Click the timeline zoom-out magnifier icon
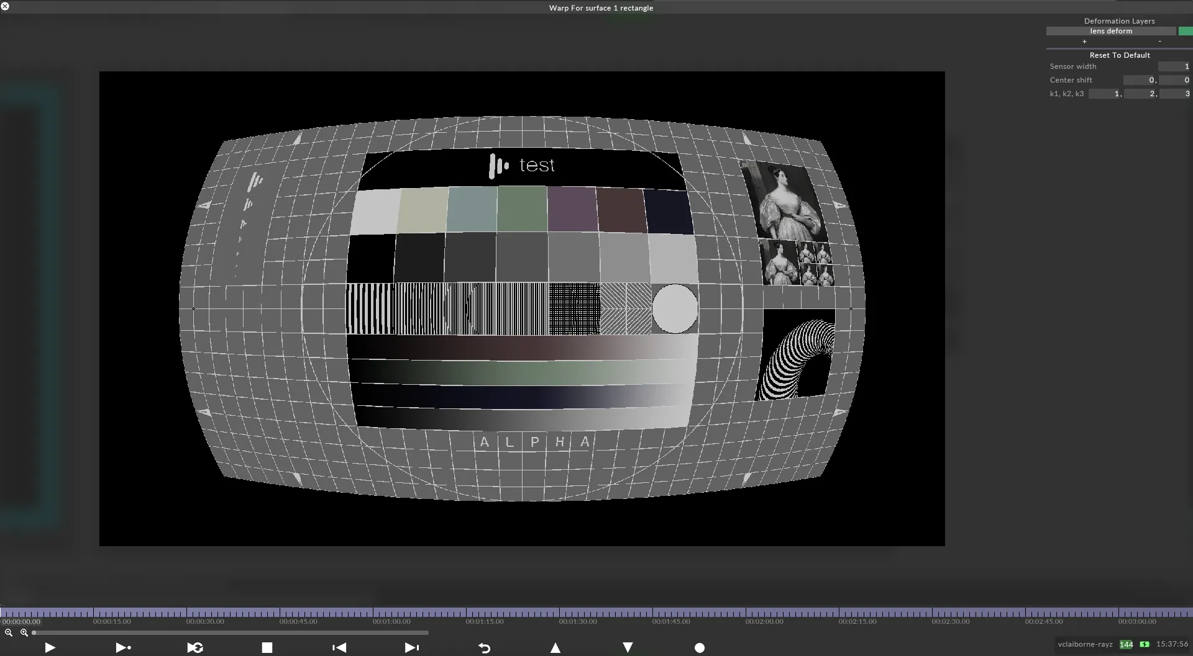 click(8, 632)
